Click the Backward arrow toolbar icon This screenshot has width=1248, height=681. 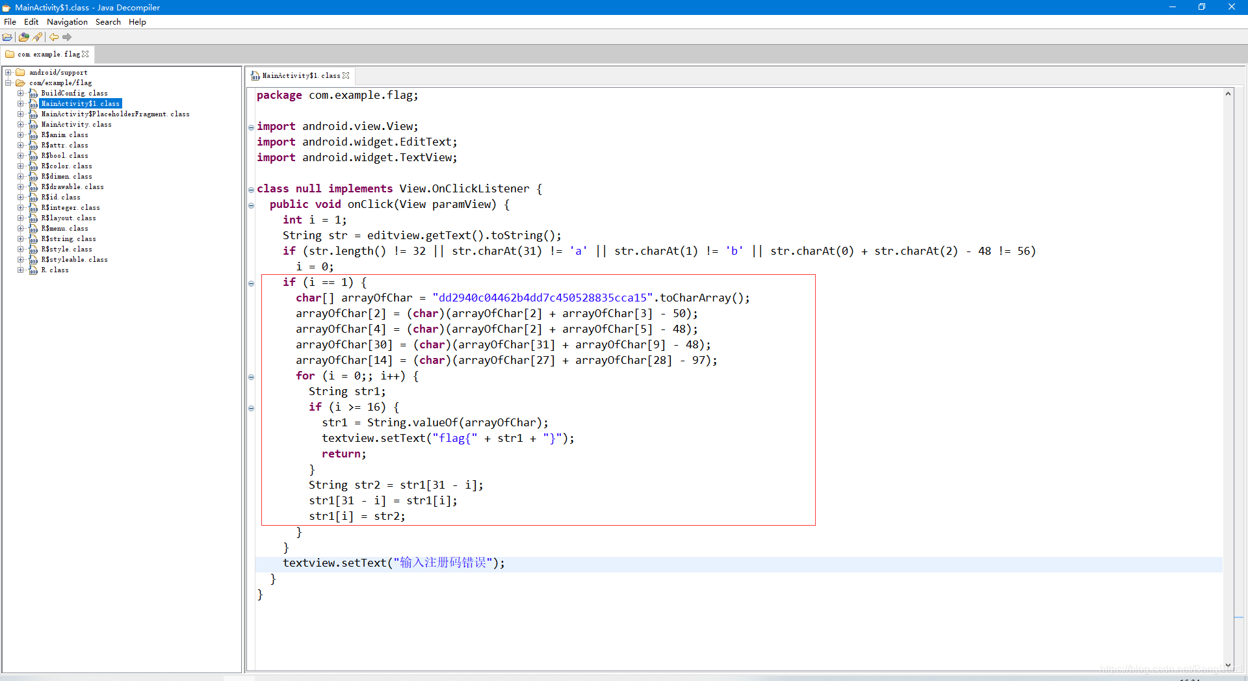(x=54, y=37)
